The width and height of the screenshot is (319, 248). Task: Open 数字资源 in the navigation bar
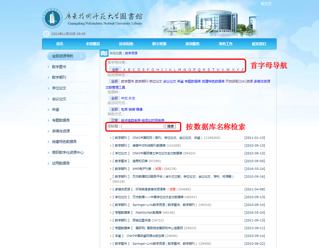[x=159, y=44]
